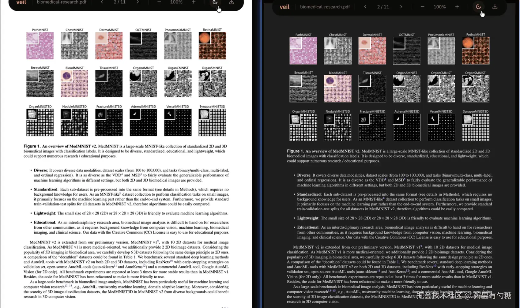Click BreastMNIST image in left light page

tap(40, 84)
